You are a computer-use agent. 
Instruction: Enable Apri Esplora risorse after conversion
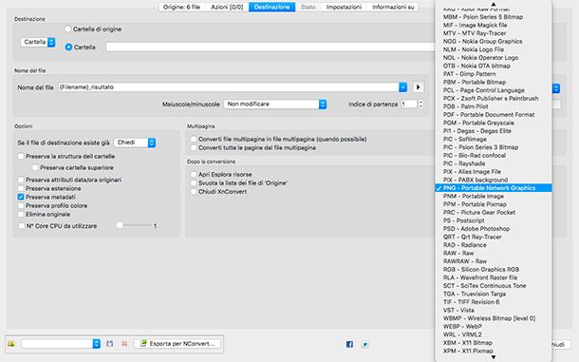[x=194, y=174]
